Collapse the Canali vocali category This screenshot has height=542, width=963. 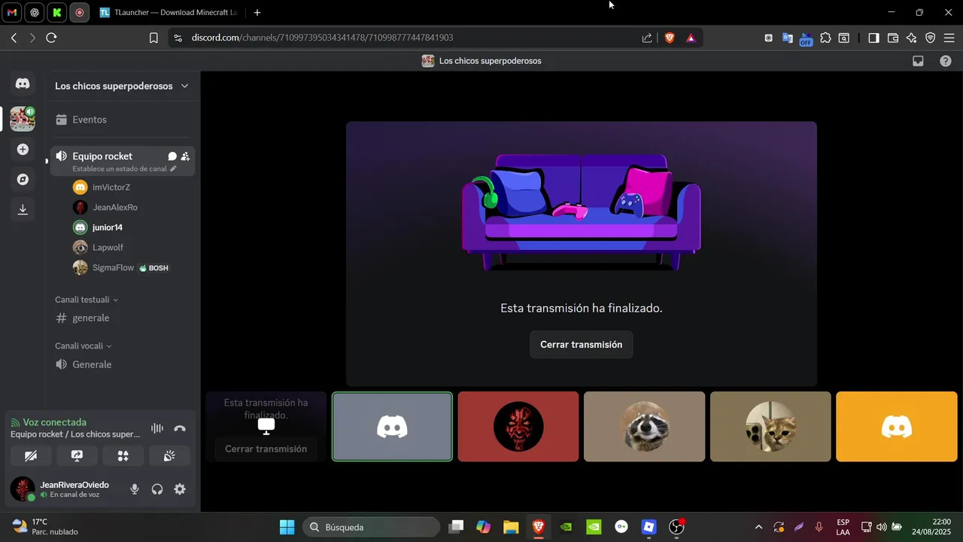(x=83, y=346)
